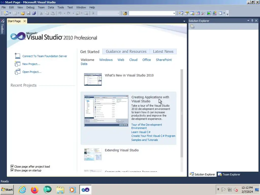Click the New Project toolbar icon

tap(6, 13)
